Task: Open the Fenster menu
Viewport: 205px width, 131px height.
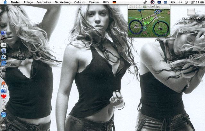Action: coord(94,2)
